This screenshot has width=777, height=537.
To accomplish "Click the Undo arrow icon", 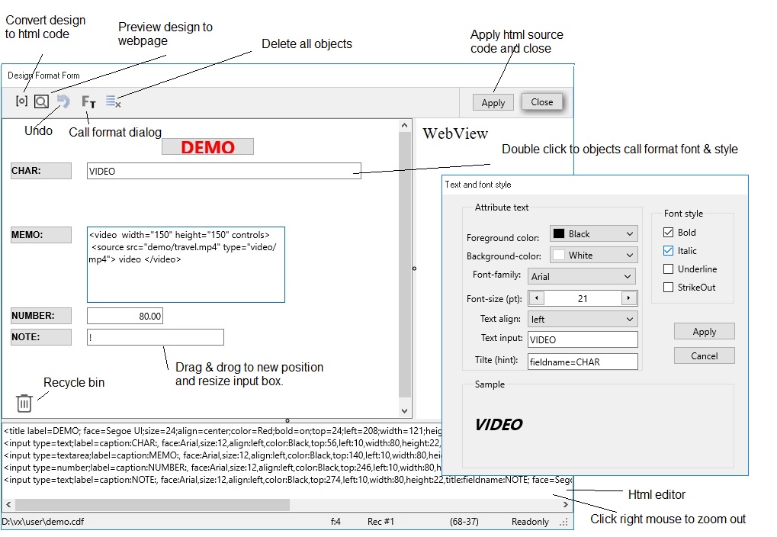I will pyautogui.click(x=63, y=101).
